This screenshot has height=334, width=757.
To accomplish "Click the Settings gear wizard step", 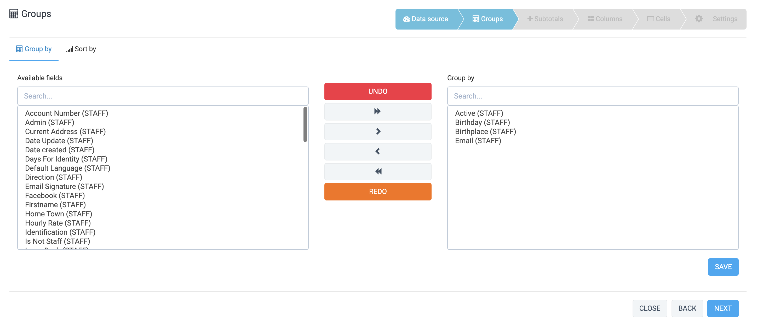I will tap(716, 19).
